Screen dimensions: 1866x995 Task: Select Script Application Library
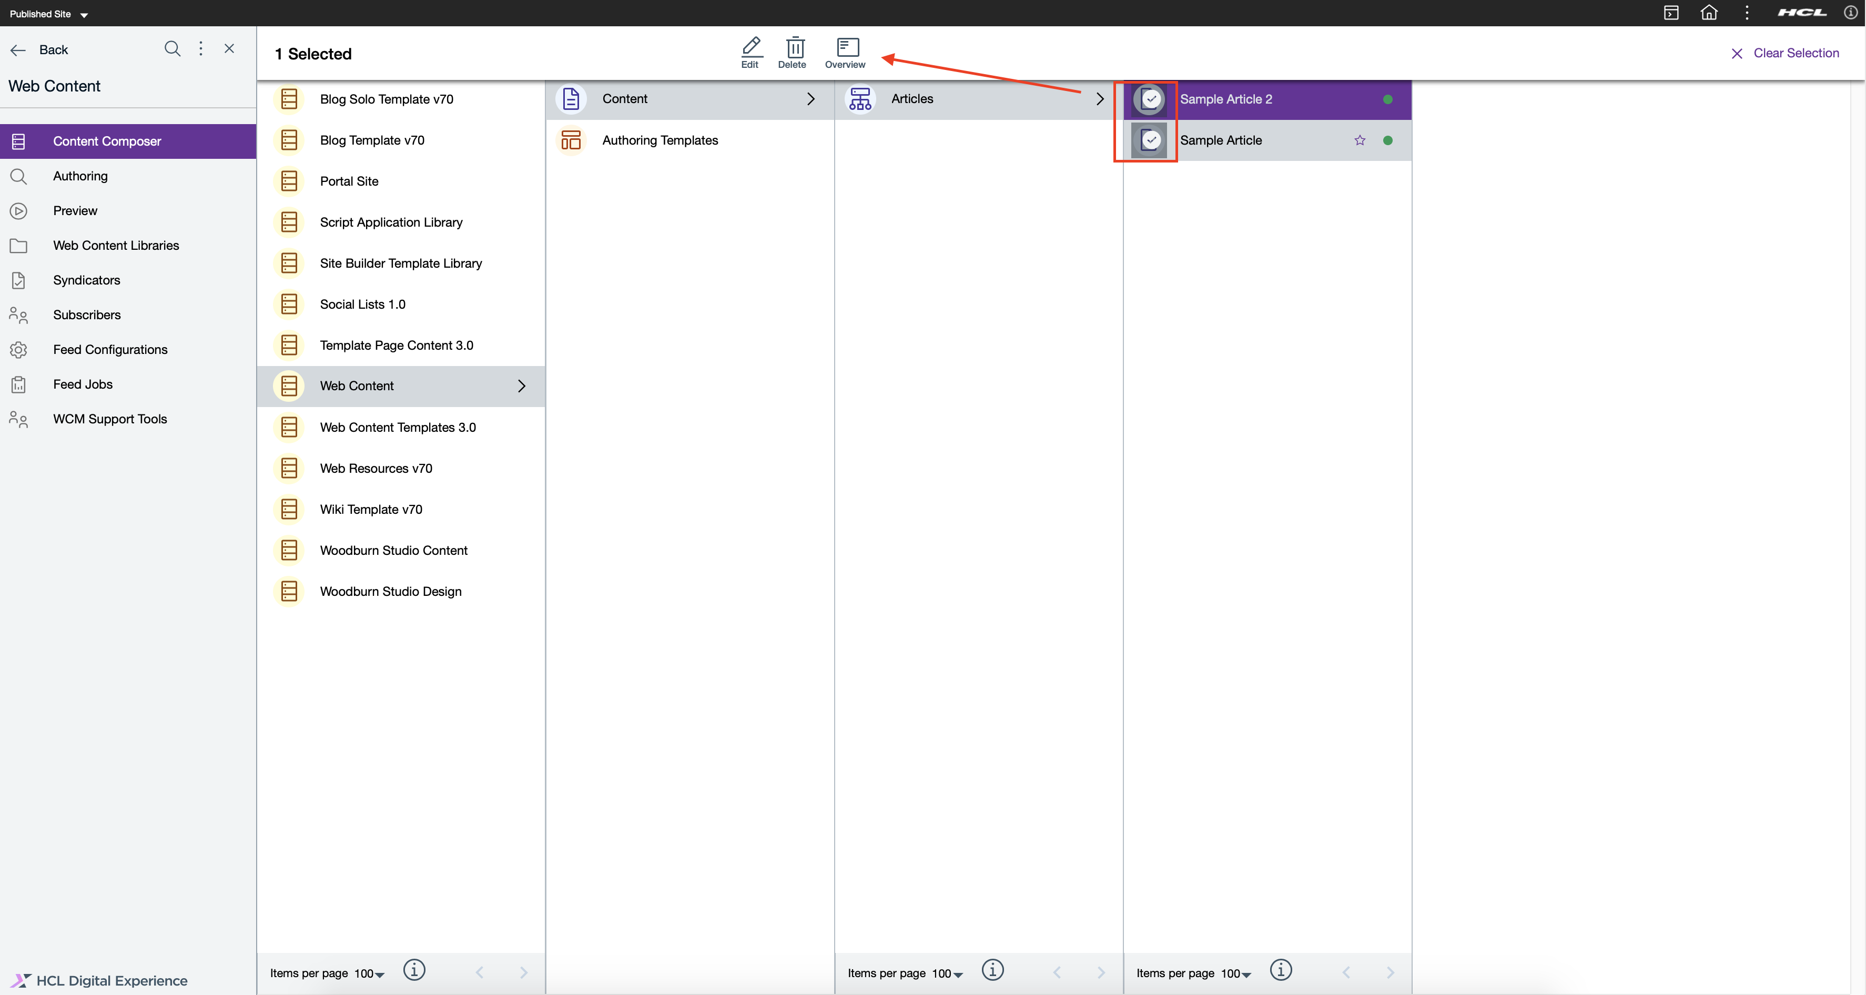(401, 222)
